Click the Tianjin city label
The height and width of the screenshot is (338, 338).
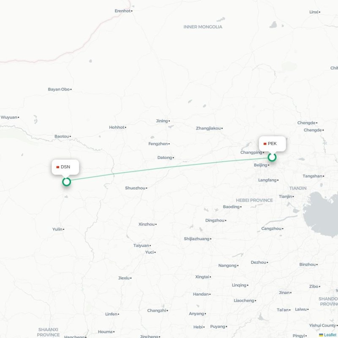(x=286, y=196)
